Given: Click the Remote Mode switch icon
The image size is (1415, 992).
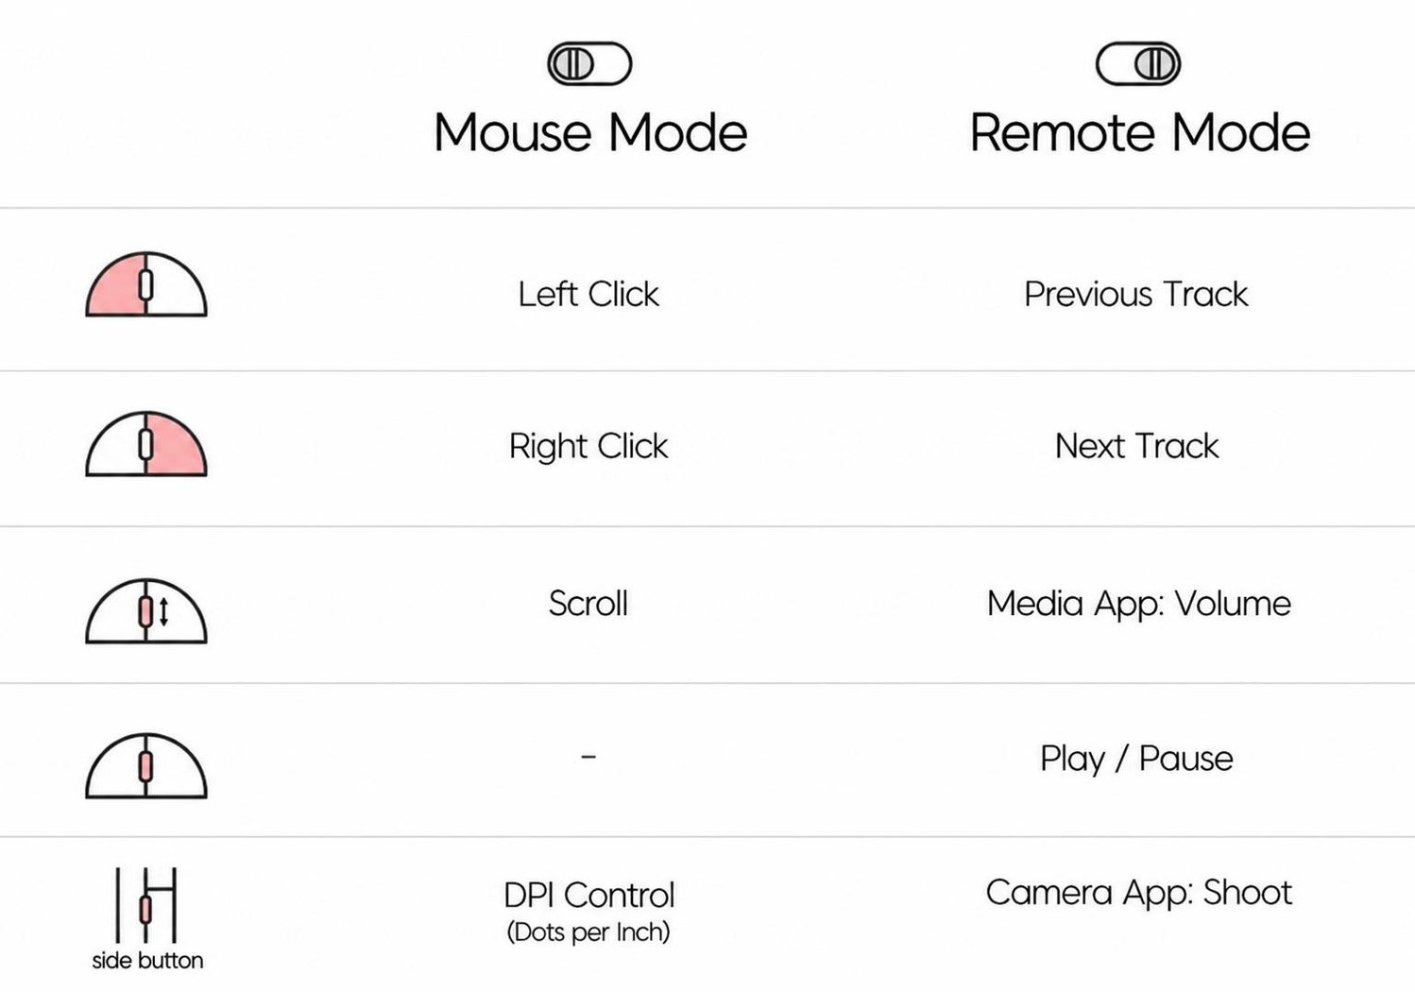Looking at the screenshot, I should coord(1138,64).
